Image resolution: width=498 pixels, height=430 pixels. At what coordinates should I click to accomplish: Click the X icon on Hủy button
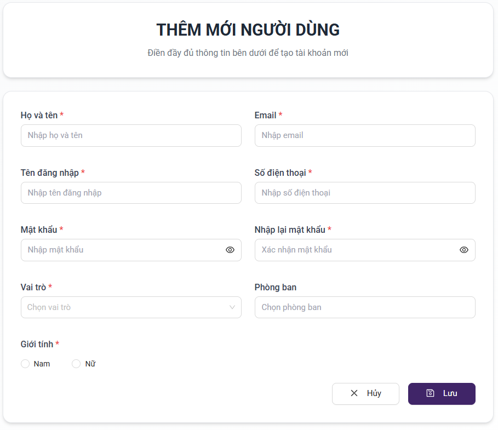pyautogui.click(x=354, y=393)
